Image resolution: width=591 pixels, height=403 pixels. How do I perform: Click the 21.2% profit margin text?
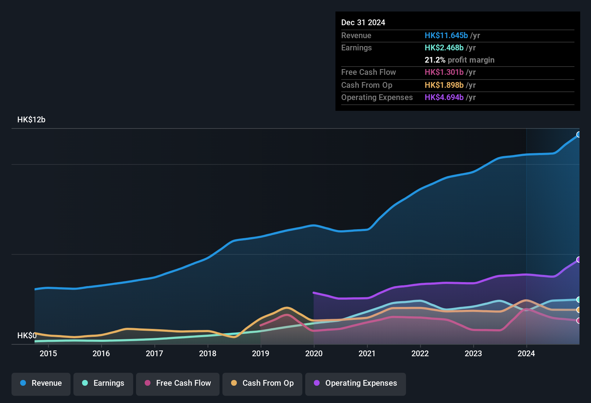click(460, 60)
